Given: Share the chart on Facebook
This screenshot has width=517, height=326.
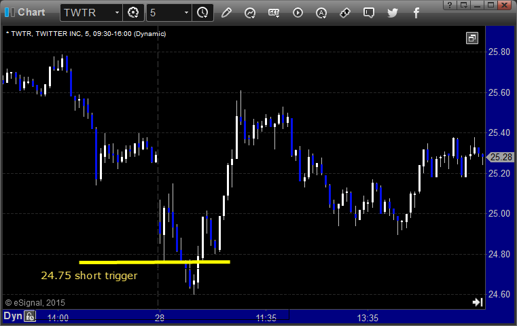Looking at the screenshot, I should (416, 13).
